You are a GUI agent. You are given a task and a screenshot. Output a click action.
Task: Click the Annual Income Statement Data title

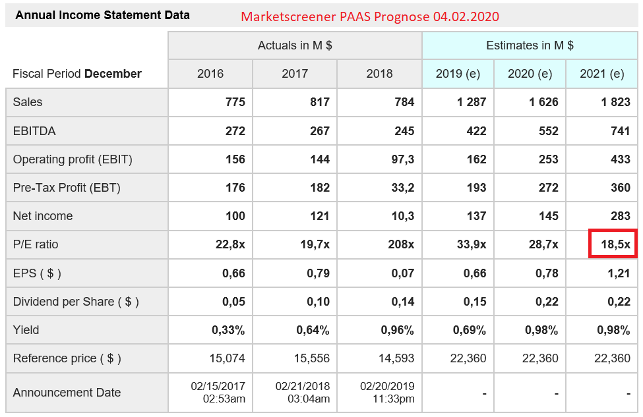pos(102,15)
